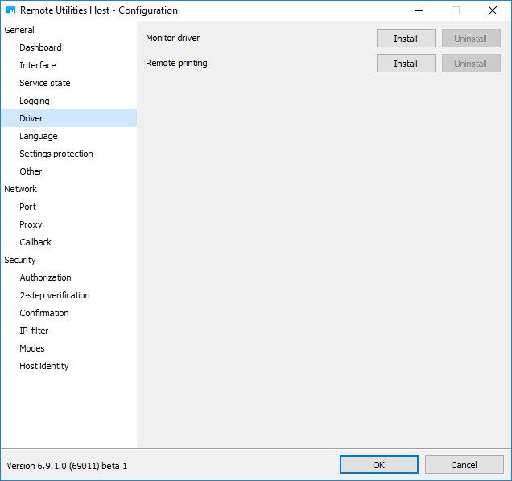Screen dimensions: 512x481
Task: Select Other under General
Action: (31, 171)
